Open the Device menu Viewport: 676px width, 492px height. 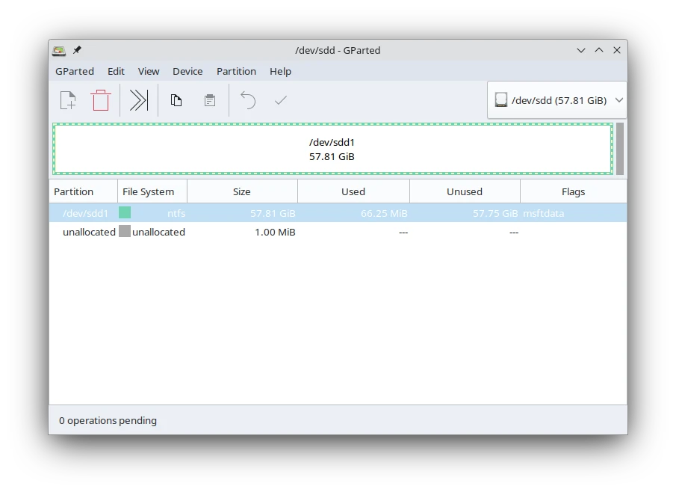click(x=187, y=71)
